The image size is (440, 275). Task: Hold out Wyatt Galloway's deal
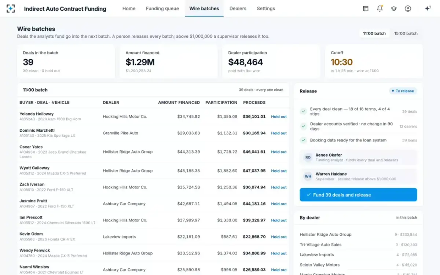click(279, 171)
